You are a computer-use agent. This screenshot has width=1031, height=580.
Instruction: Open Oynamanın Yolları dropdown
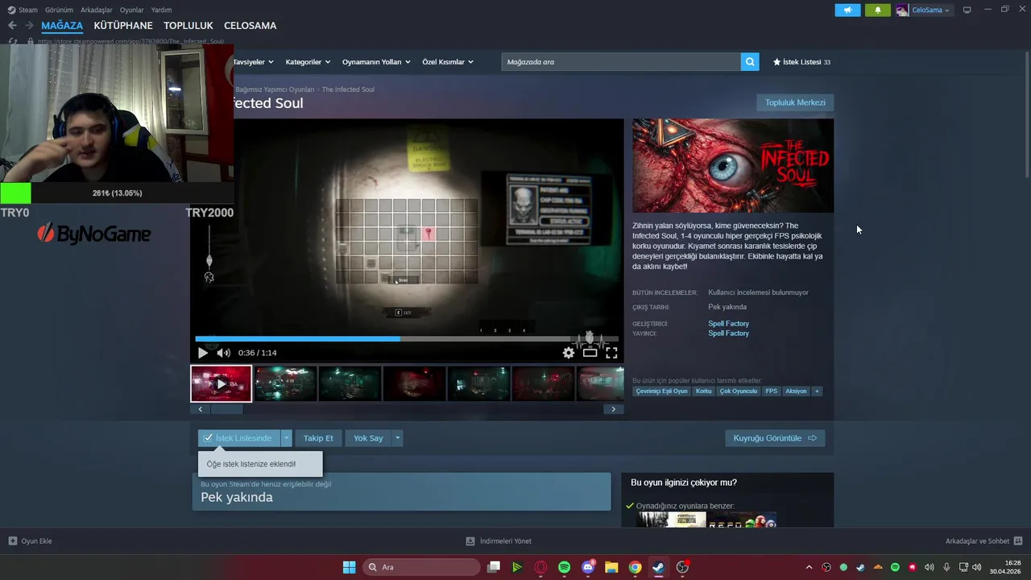(x=376, y=62)
